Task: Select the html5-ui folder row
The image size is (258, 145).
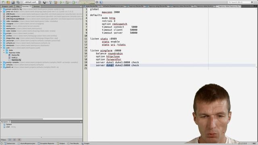Action: 42,67
